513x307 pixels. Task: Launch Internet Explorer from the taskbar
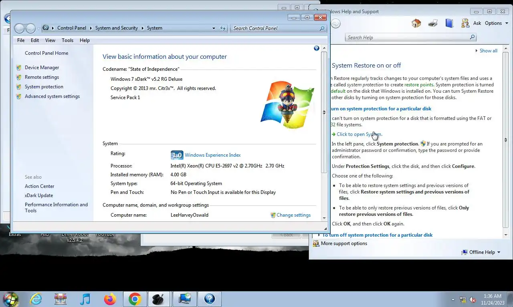pos(36,299)
